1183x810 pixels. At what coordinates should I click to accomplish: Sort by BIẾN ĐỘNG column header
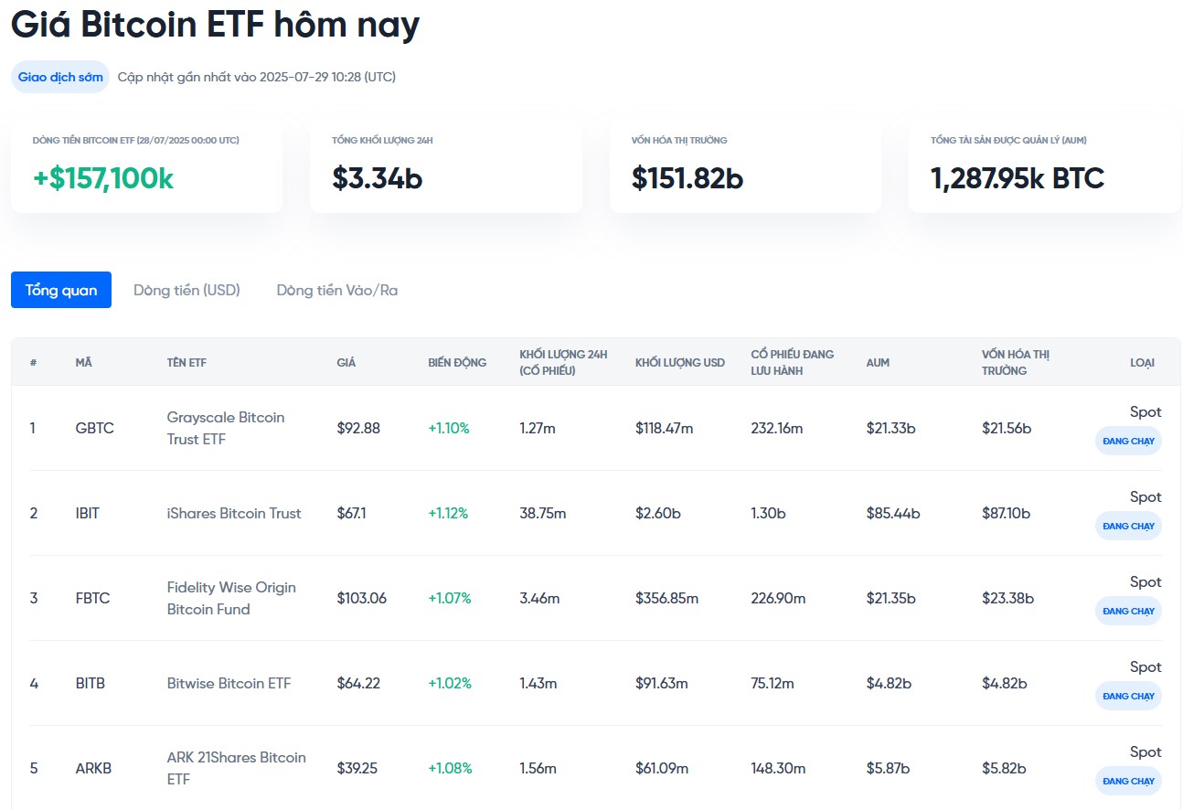(x=457, y=363)
